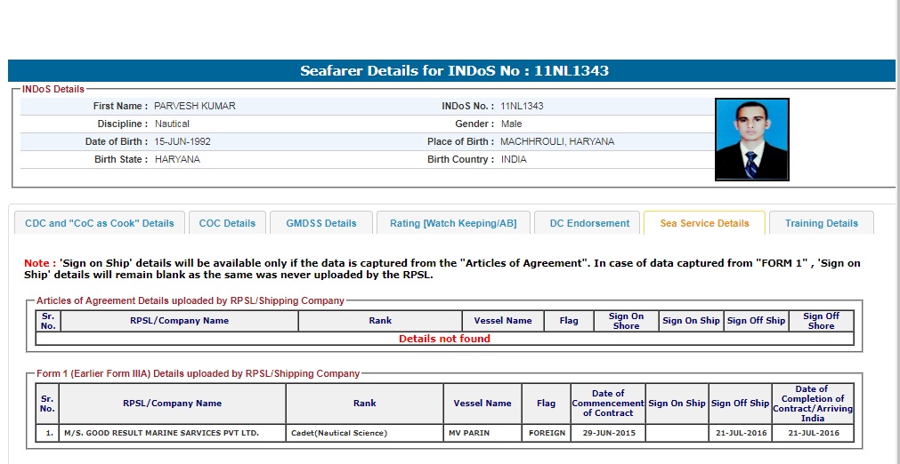Open the Rating [Watch Keeping/AB] tab
Image resolution: width=900 pixels, height=464 pixels.
(452, 223)
